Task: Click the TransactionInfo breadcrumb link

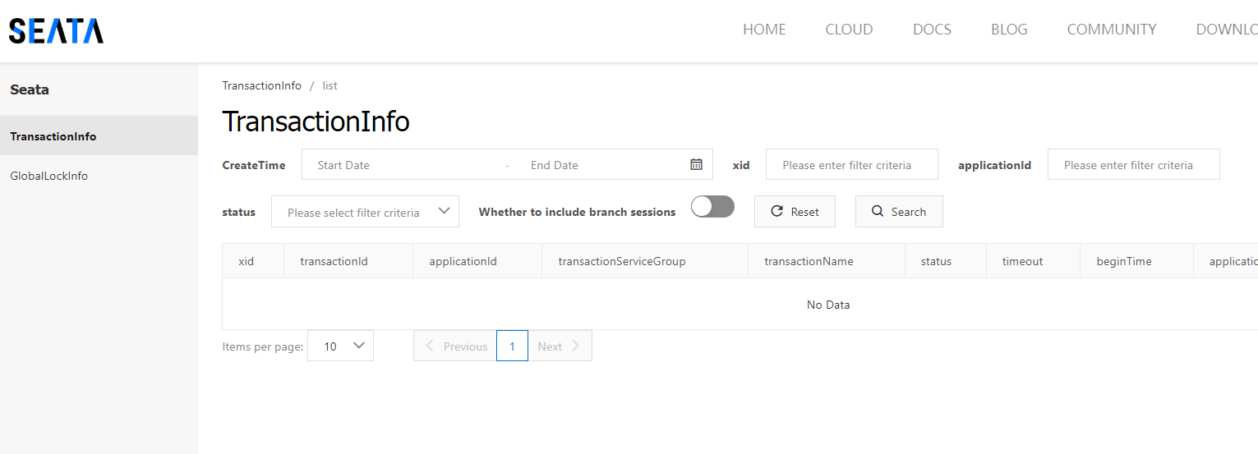Action: point(262,85)
